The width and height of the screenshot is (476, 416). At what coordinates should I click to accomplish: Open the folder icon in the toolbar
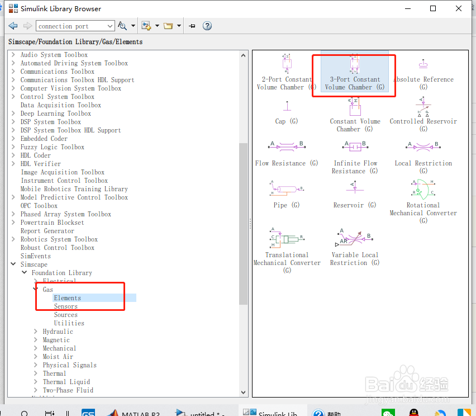(168, 26)
